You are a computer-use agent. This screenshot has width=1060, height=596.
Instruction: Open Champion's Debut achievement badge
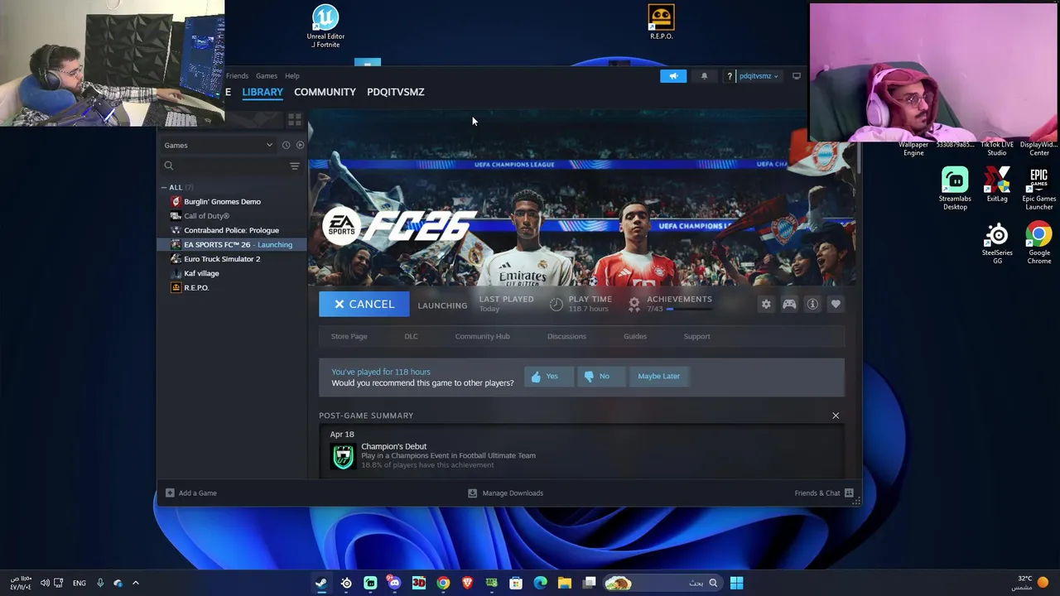(x=343, y=455)
